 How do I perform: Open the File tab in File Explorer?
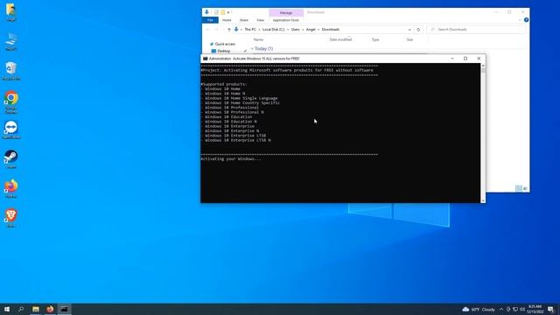click(x=210, y=20)
